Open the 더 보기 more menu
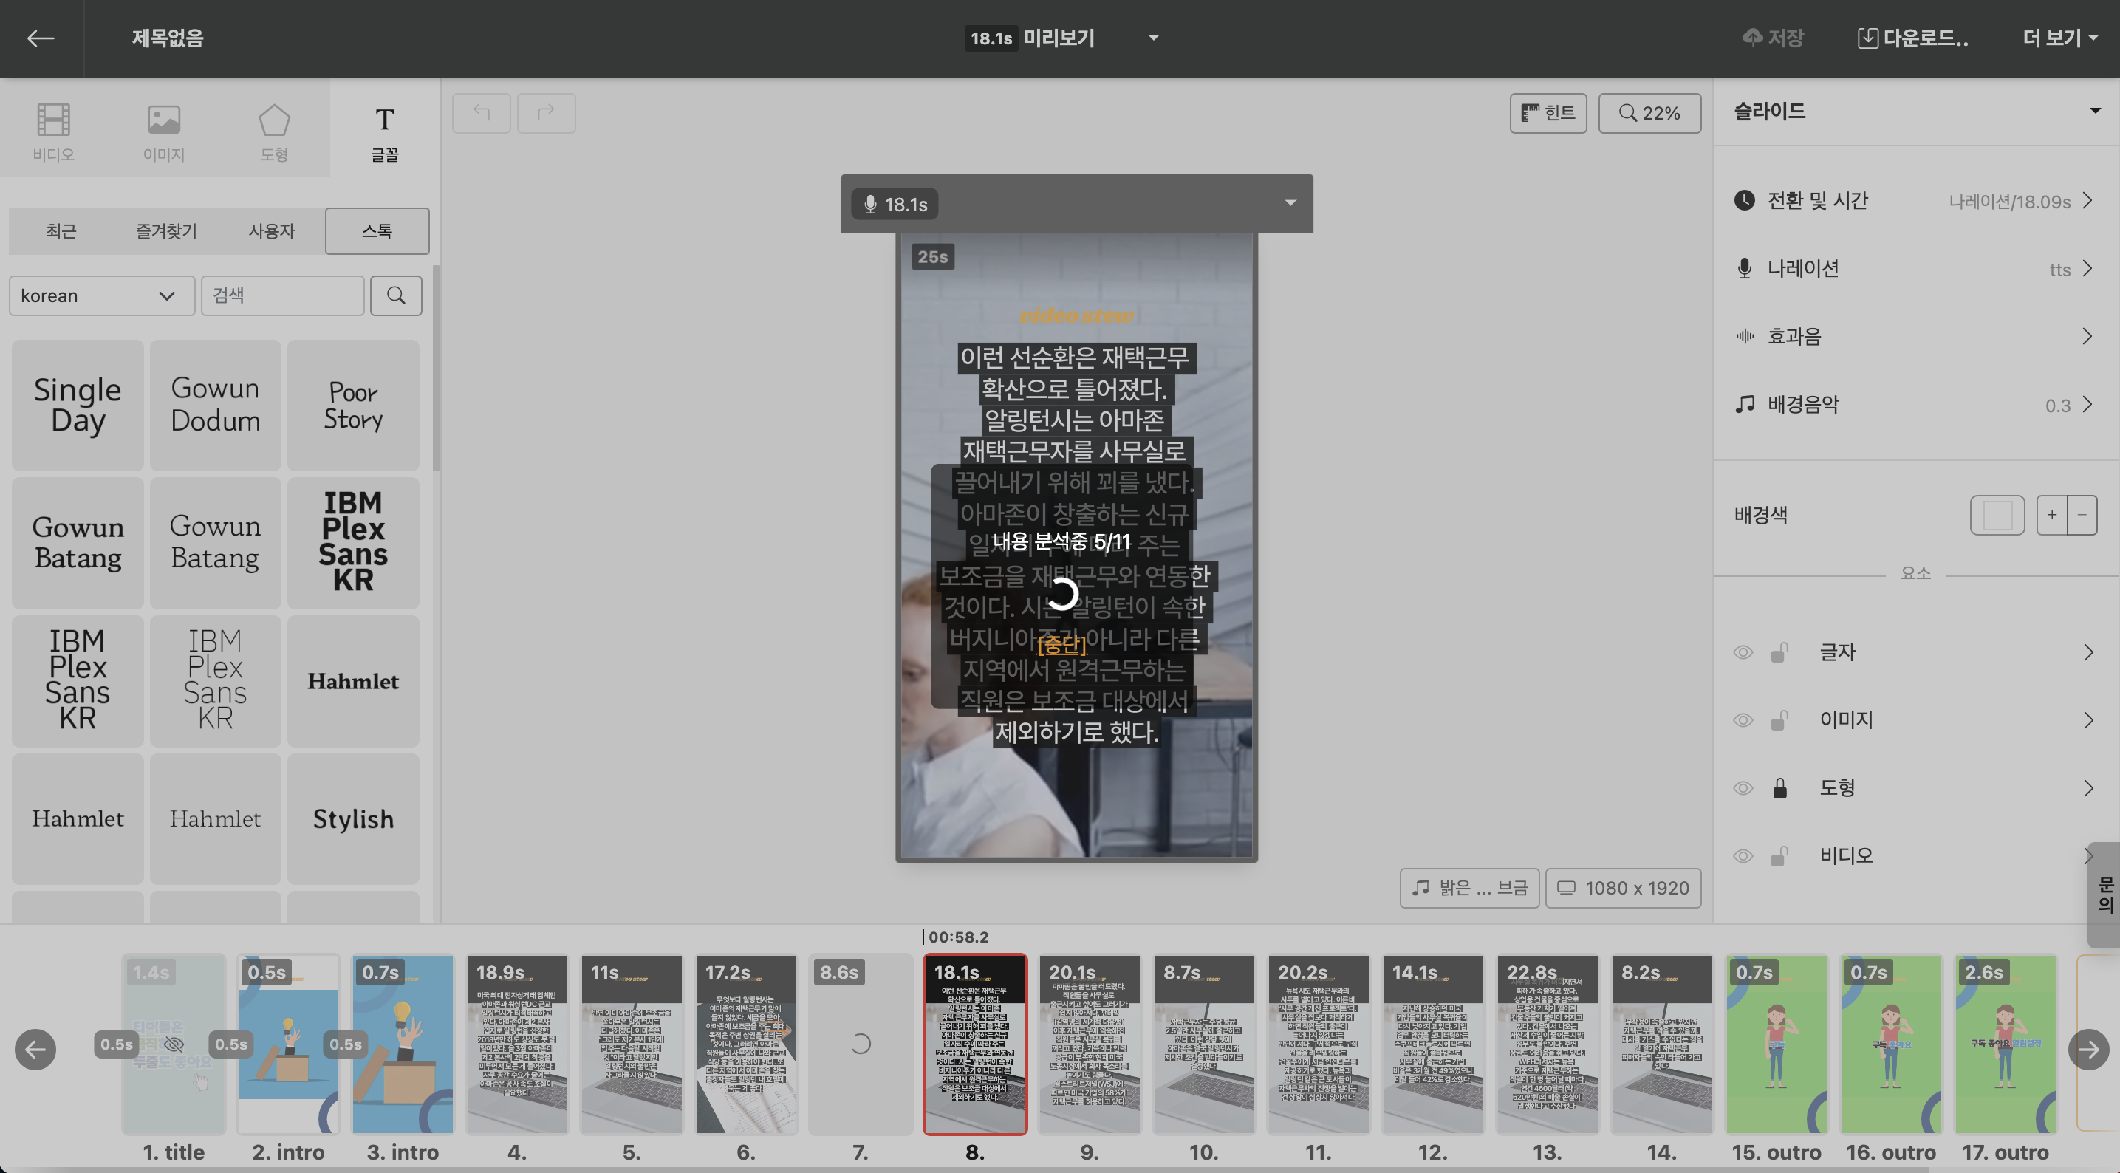This screenshot has height=1173, width=2120. (2059, 38)
